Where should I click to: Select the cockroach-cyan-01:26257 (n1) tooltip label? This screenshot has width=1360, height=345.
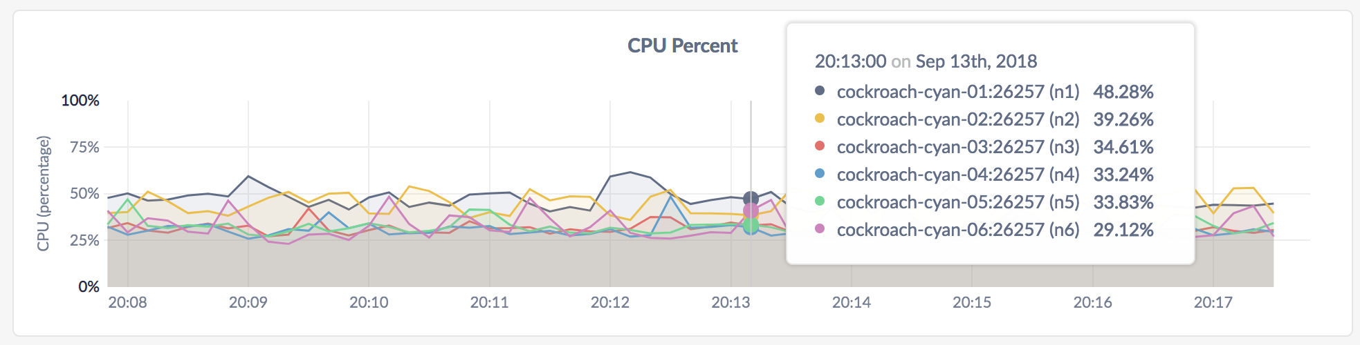coord(957,92)
